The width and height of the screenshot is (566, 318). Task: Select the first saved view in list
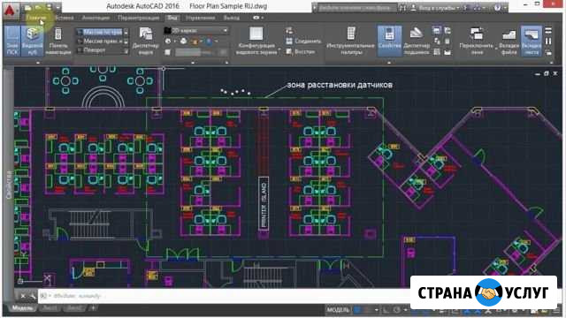tap(100, 32)
